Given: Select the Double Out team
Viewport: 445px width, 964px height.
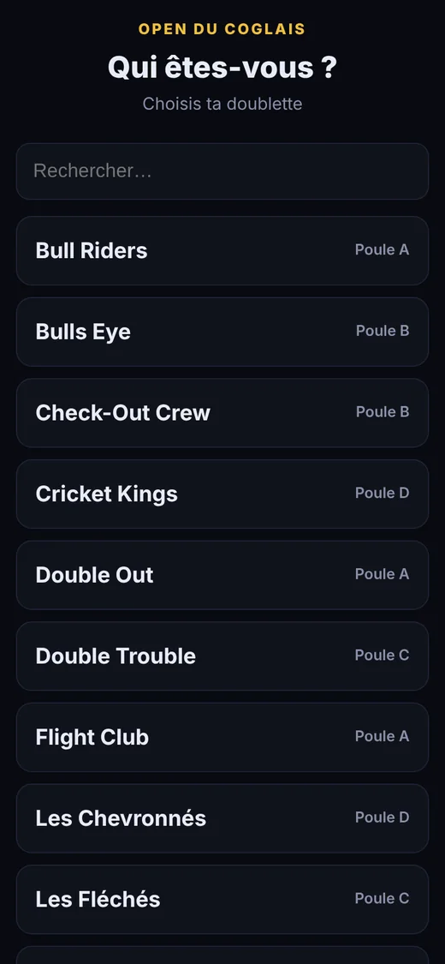Looking at the screenshot, I should pos(222,576).
